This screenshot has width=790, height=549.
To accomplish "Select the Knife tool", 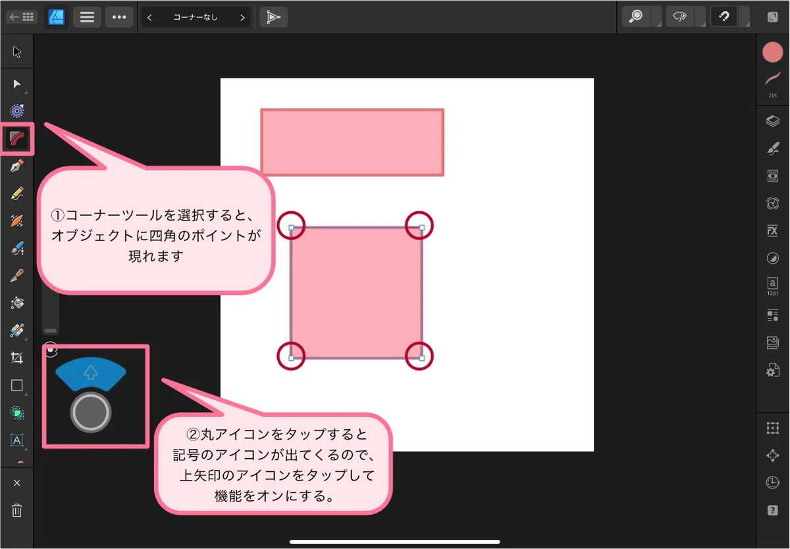I will [x=17, y=275].
